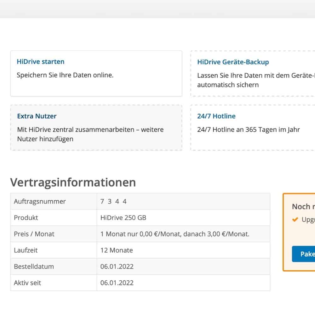Click the Geräte-Backup description text

(x=256, y=80)
